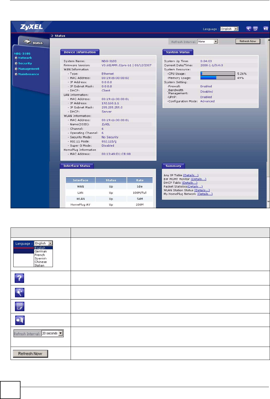Click Refresh Now button in lower table
Image resolution: width=270 pixels, height=399 pixels.
(30, 354)
